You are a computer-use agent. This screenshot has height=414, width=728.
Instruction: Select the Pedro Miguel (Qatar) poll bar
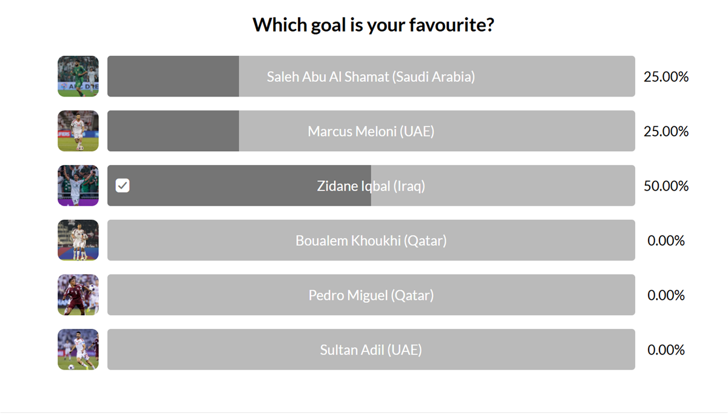pyautogui.click(x=371, y=295)
